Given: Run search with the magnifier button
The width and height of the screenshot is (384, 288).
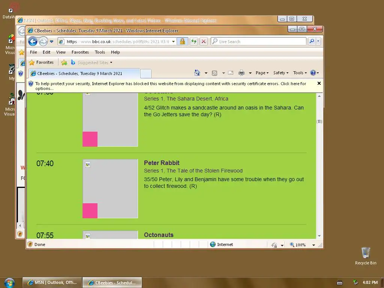Looking at the screenshot, I should tap(312, 41).
